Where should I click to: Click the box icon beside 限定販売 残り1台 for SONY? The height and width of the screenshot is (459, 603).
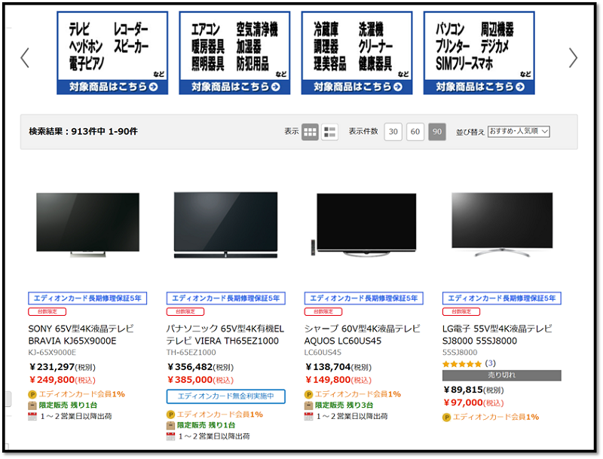32,405
